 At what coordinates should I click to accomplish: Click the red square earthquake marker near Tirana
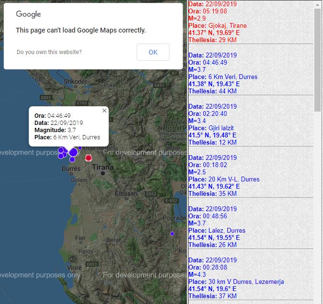(89, 158)
